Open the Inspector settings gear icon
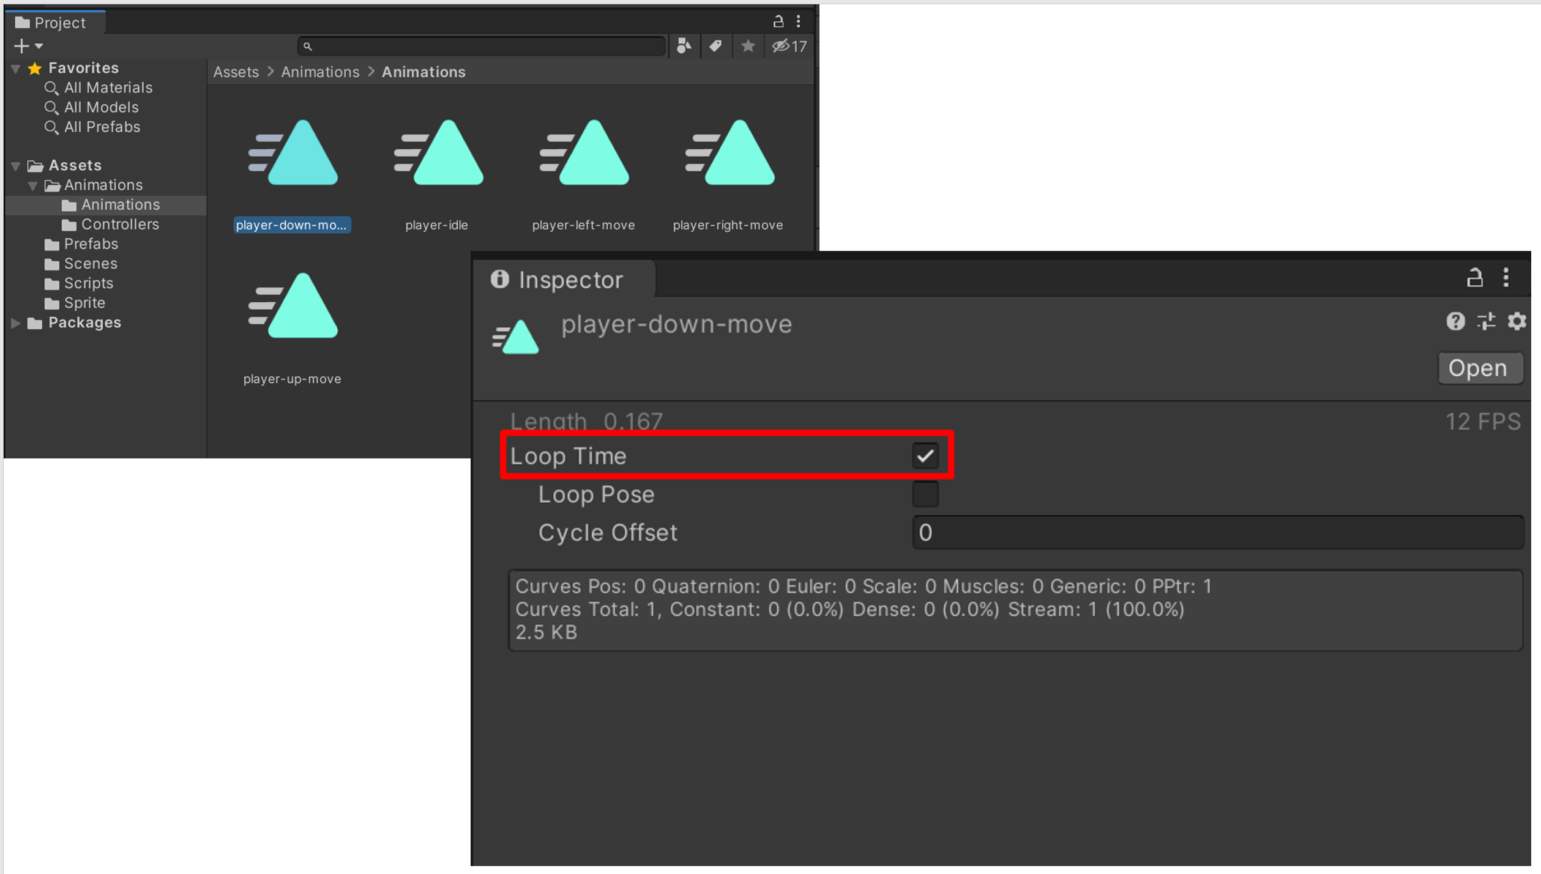The width and height of the screenshot is (1541, 874). [x=1516, y=321]
